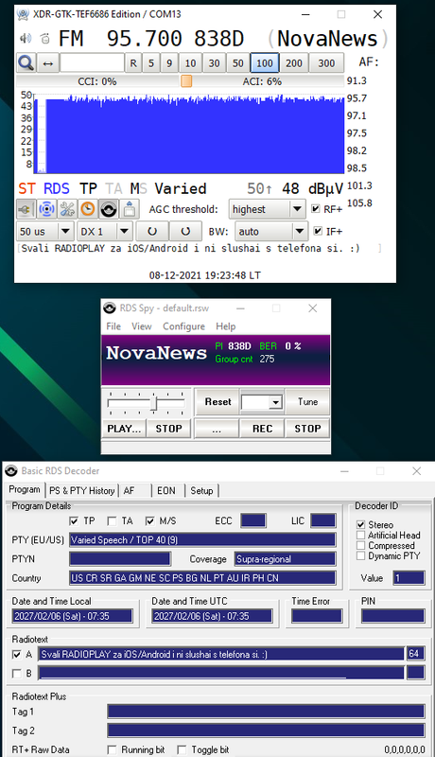The image size is (435, 757).
Task: Click the XDR-GTK window title icon
Action: point(23,14)
